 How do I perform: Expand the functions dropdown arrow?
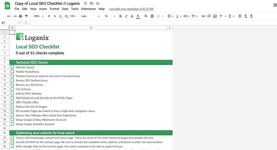tap(234, 16)
